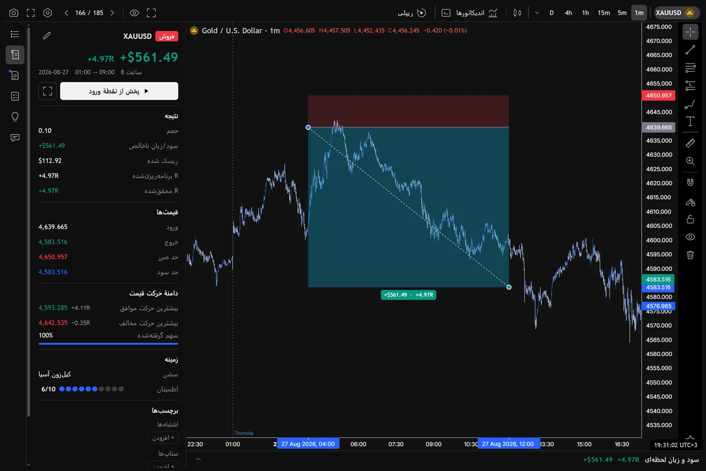Expand the timeframe dropdown chevron

tap(537, 13)
